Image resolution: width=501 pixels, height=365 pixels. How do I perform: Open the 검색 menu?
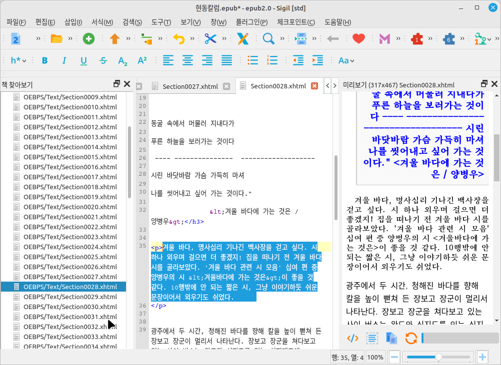[x=132, y=22]
